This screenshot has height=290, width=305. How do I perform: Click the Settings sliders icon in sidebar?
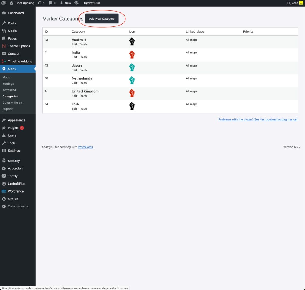pos(4,151)
